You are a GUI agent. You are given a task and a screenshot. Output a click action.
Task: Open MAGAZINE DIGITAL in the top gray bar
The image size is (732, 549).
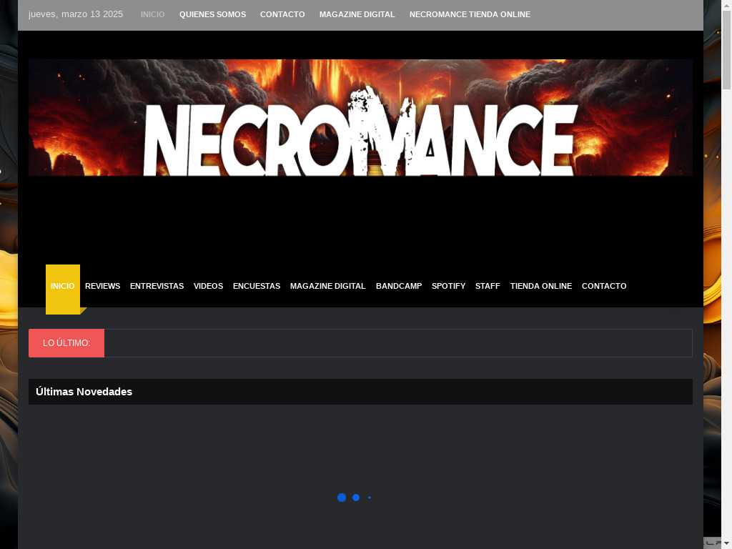click(x=357, y=14)
